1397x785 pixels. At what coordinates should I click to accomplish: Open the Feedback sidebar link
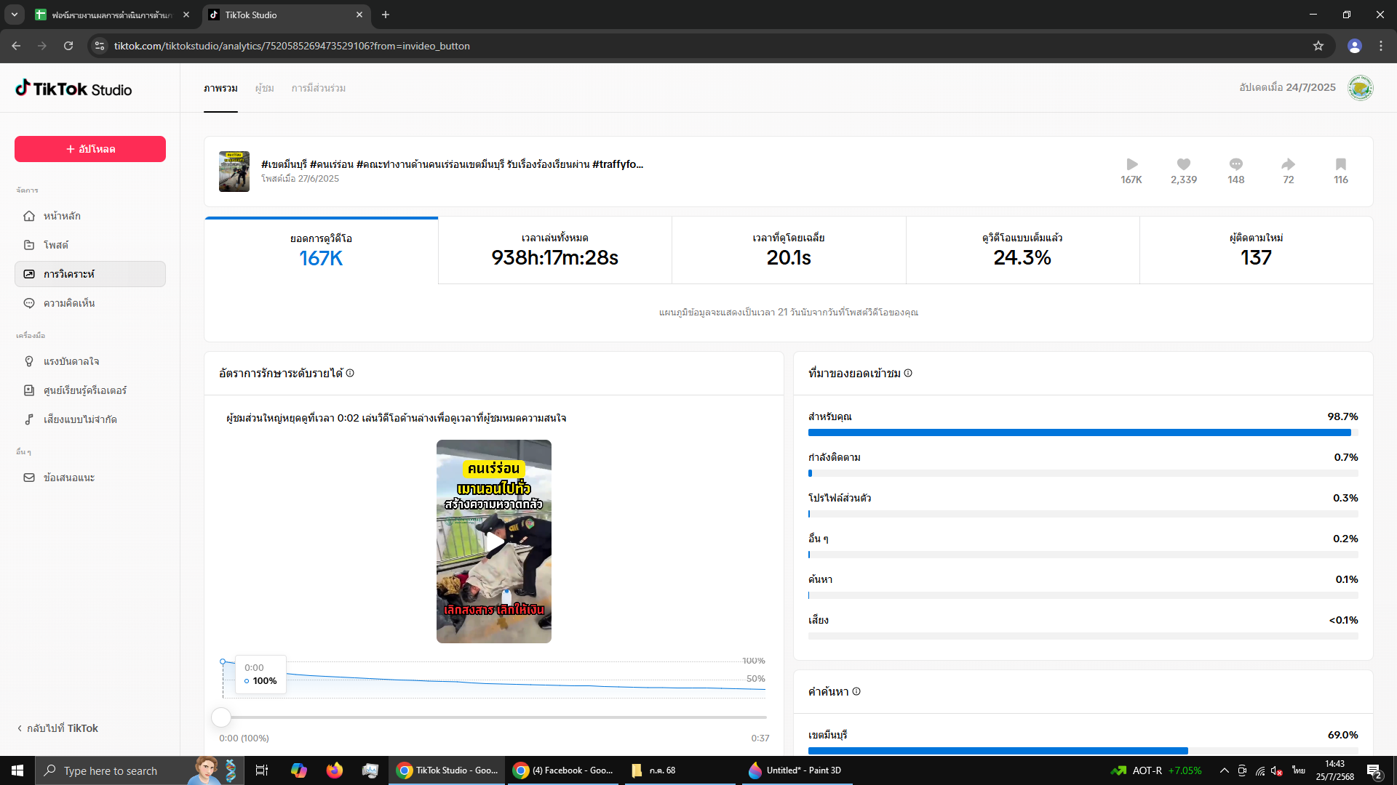tap(90, 478)
